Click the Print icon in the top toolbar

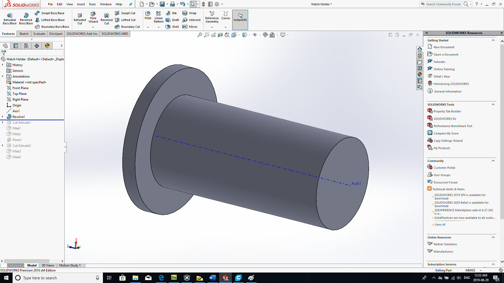(x=173, y=4)
